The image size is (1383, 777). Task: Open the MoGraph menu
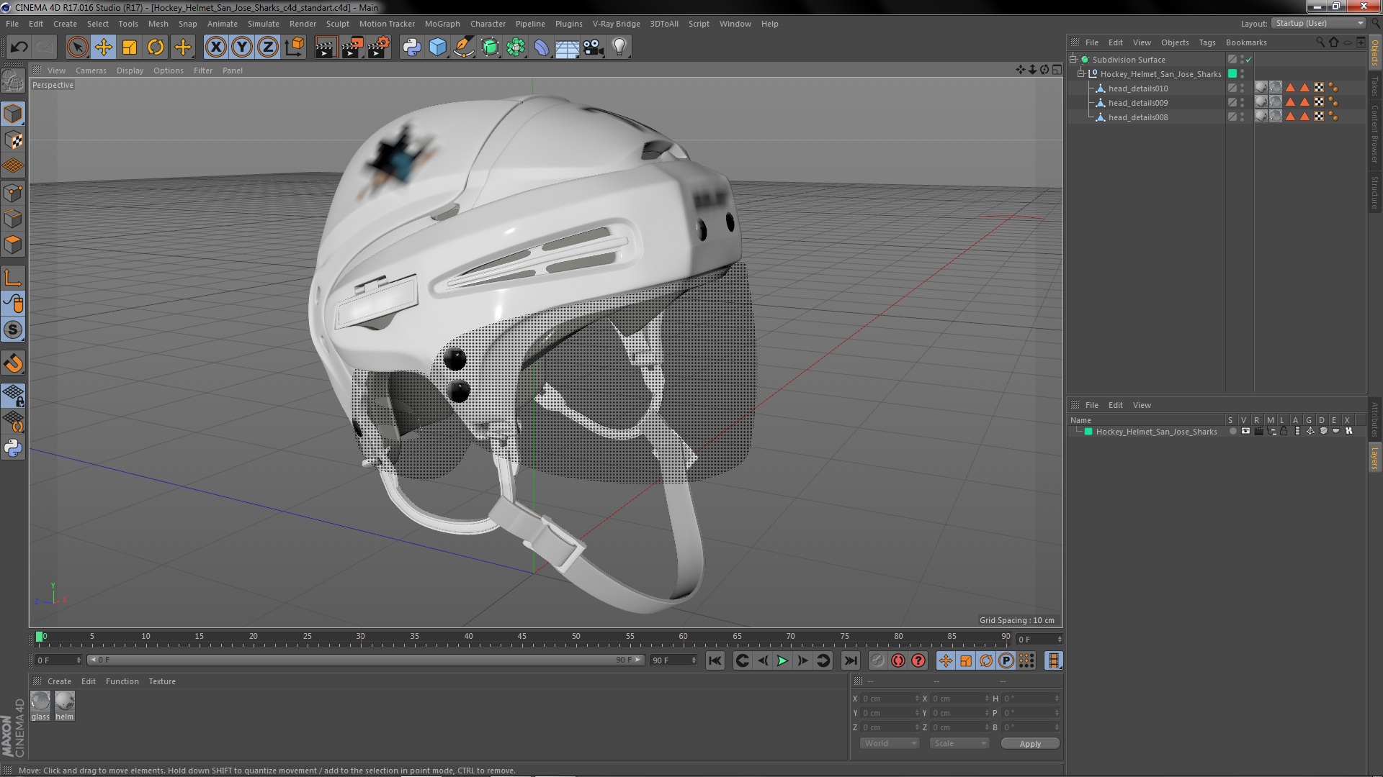442,24
